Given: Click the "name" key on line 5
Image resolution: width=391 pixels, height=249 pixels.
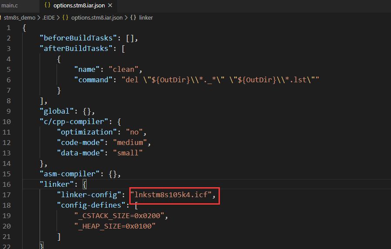Looking at the screenshot, I should [87, 69].
